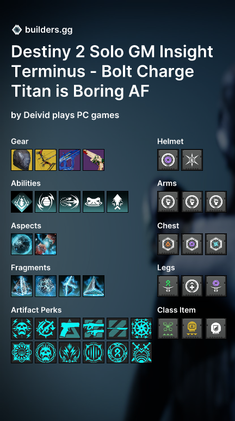Select the first Aspects sphere icon
The width and height of the screenshot is (235, 421).
[22, 244]
